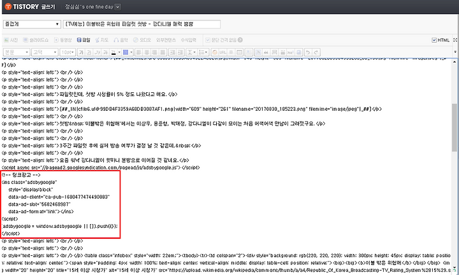459x275 pixels.
Task: Apply the text color button
Action: pyautogui.click(x=113, y=52)
